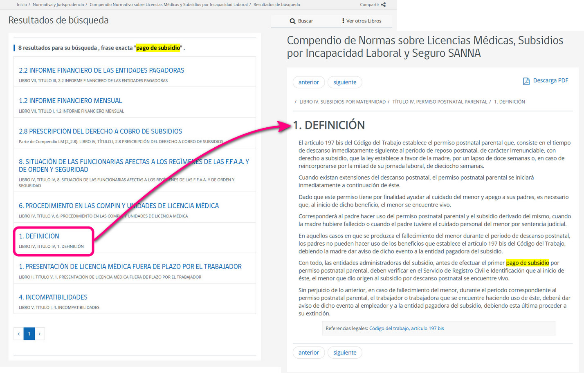Click highlighted search phrase in results summary
Screen dimensions: 584x373
coord(158,48)
